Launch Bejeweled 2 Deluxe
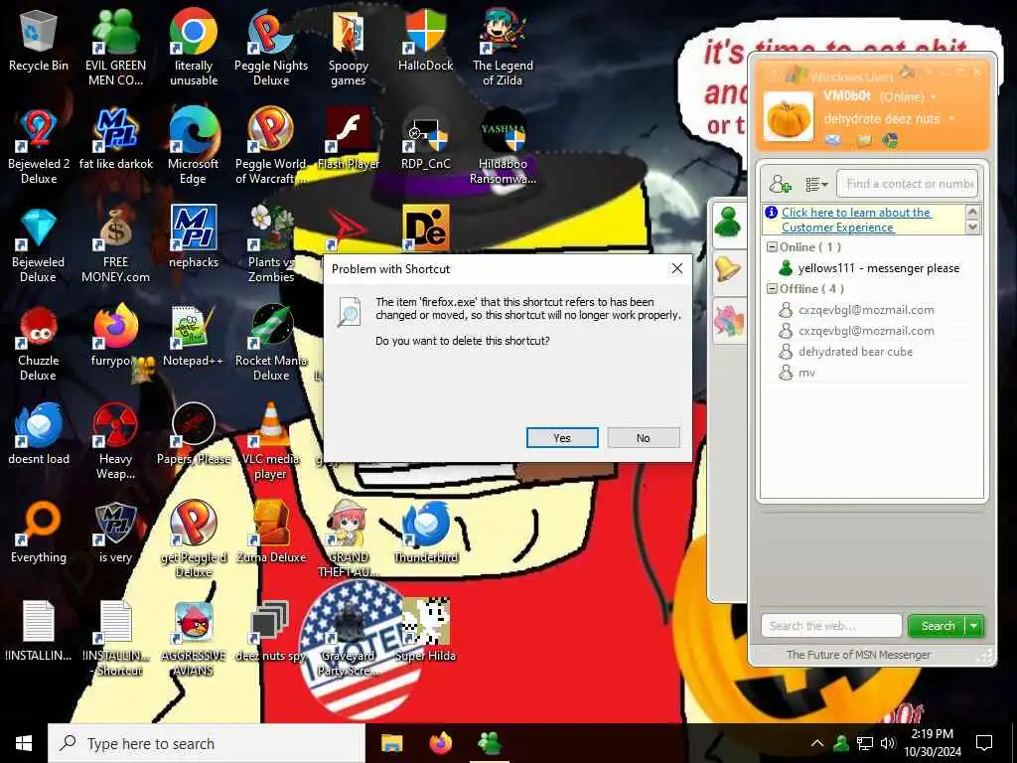1017x763 pixels. [39, 147]
